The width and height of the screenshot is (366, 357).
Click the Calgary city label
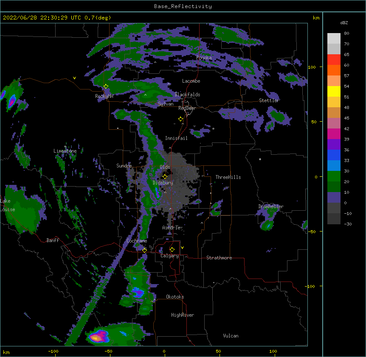click(x=169, y=256)
